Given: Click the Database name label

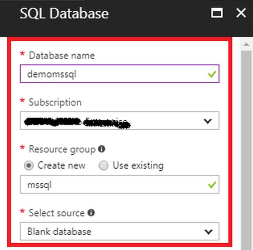Looking at the screenshot, I should click(61, 55).
